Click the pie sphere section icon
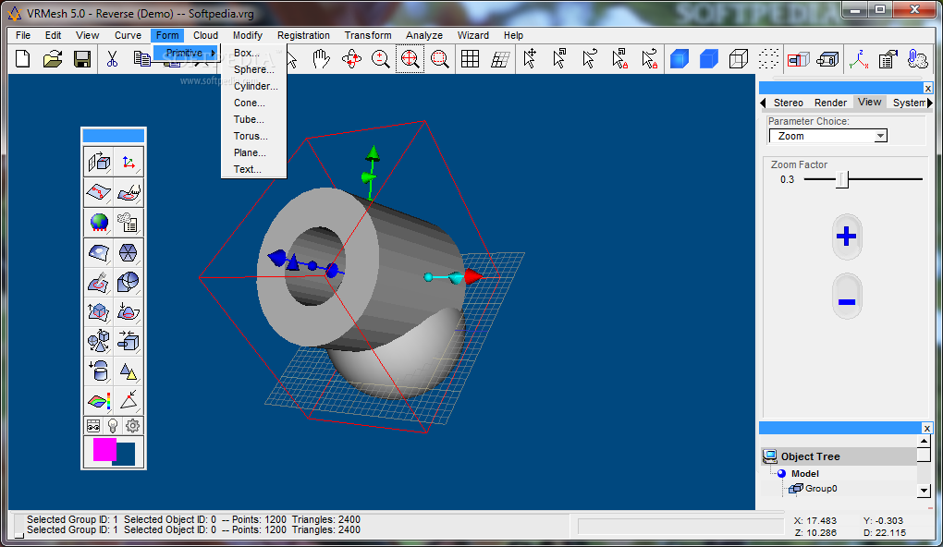 point(128,282)
